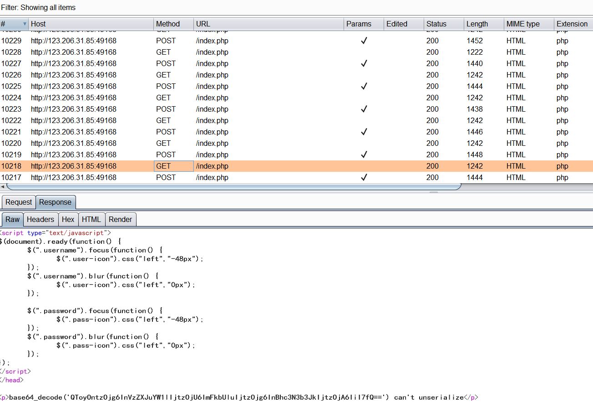Sort by the URL column header
The image size is (593, 407).
tap(269, 24)
